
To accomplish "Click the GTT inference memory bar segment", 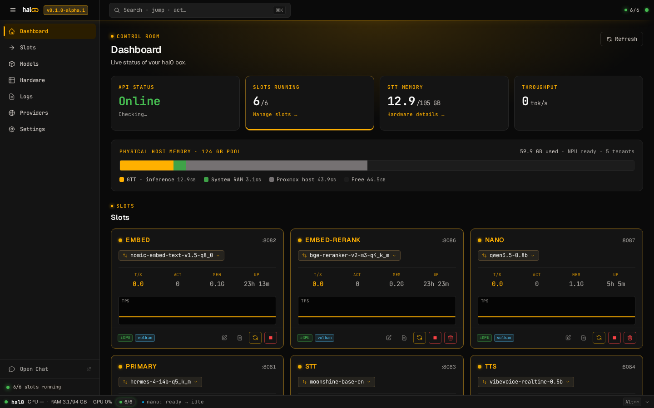I will [146, 165].
